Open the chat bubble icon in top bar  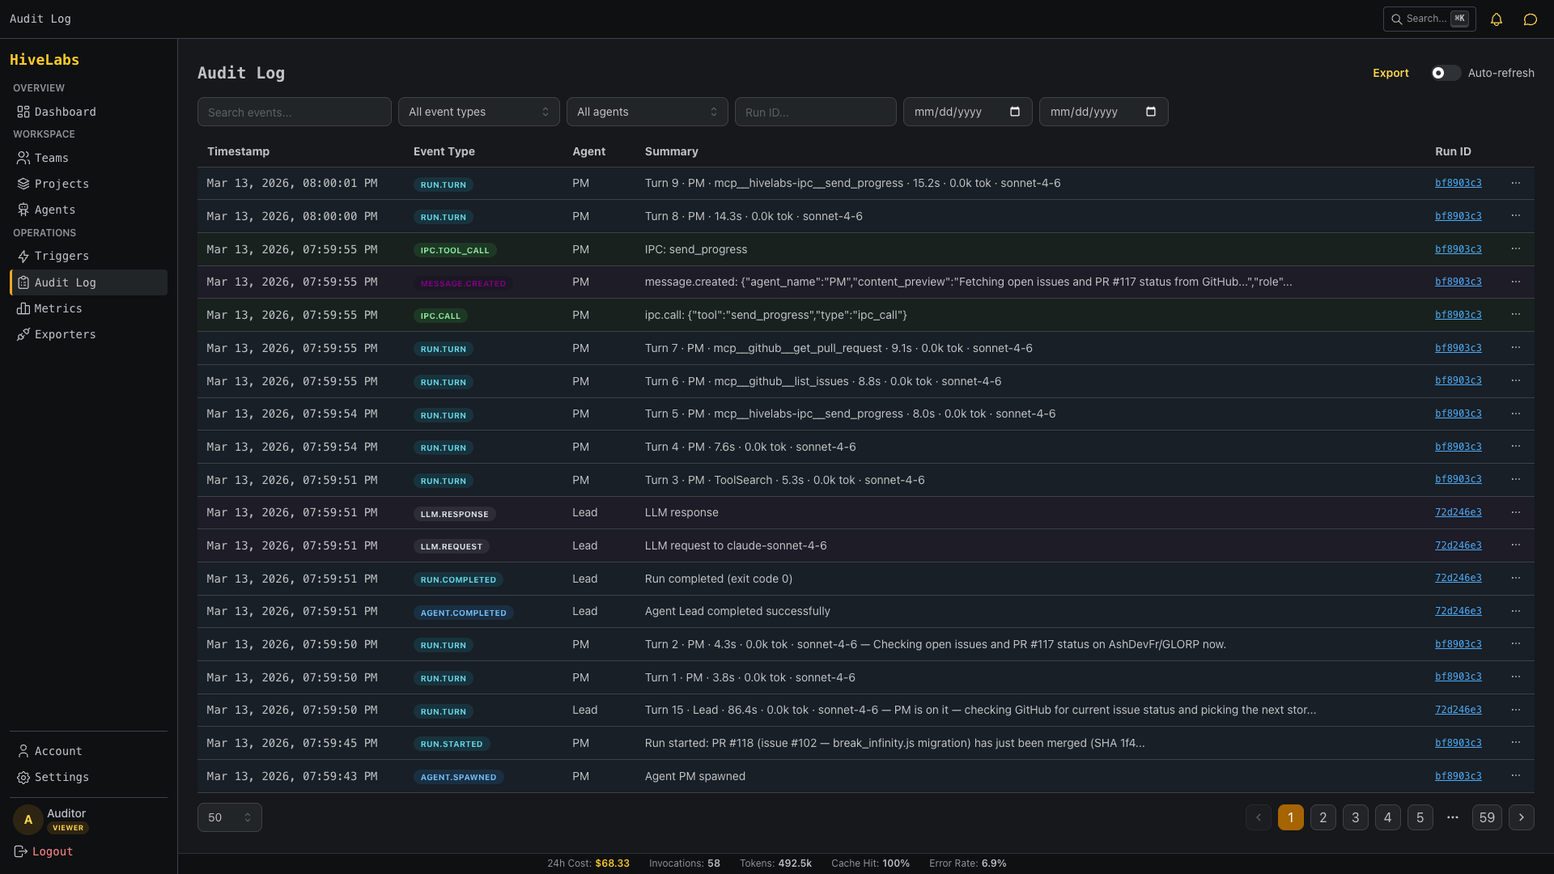pyautogui.click(x=1531, y=19)
